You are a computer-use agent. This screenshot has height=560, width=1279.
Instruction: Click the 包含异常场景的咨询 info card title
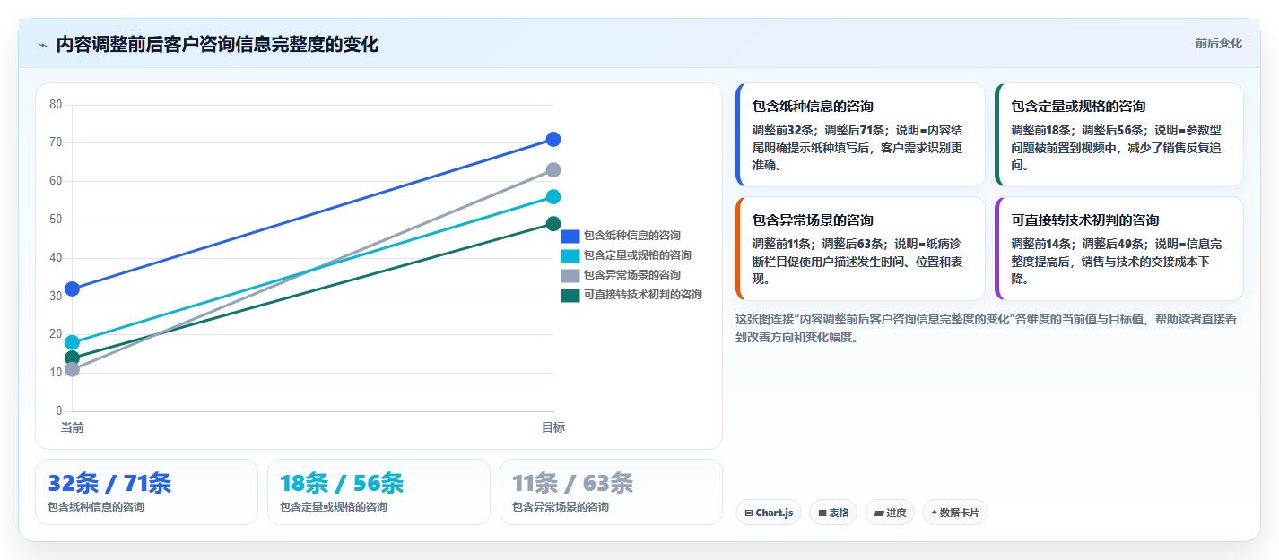click(813, 220)
